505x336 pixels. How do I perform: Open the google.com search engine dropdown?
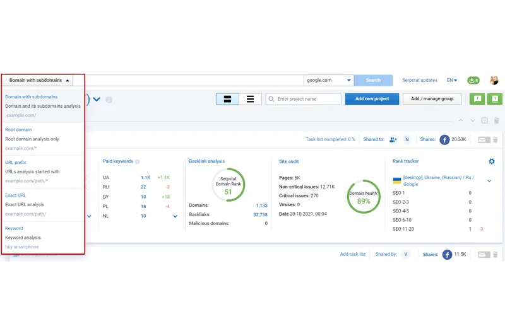[x=328, y=80]
